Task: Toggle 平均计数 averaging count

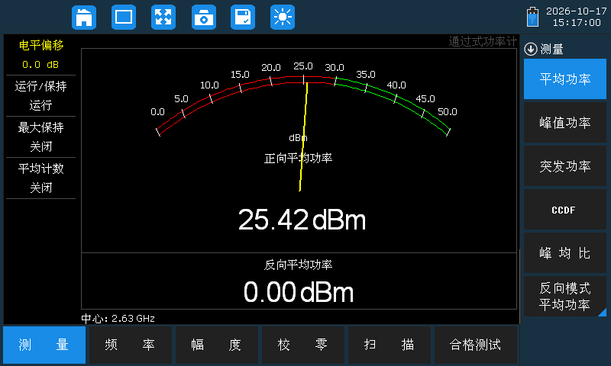Action: tap(41, 178)
